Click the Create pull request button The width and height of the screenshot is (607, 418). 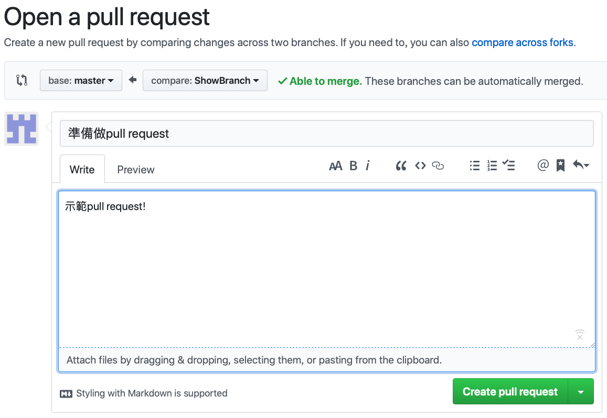[x=510, y=392]
